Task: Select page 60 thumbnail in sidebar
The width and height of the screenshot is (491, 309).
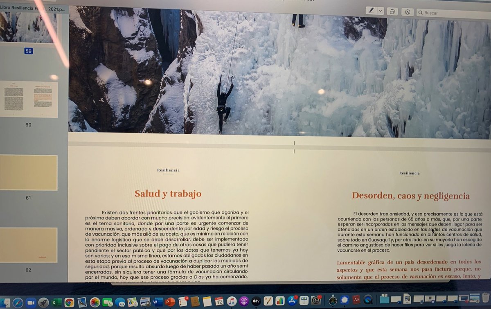Action: coord(28,99)
